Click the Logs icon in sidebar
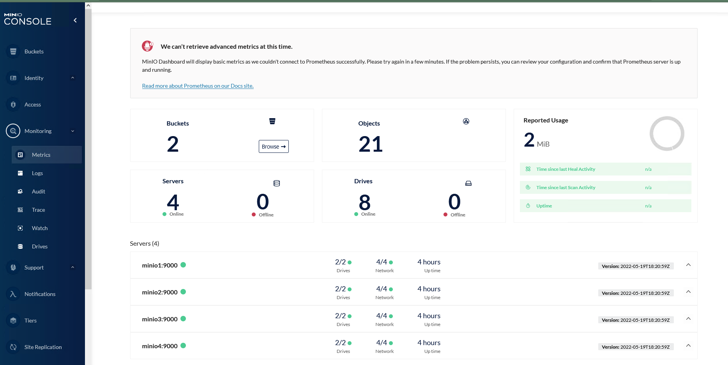 [20, 173]
